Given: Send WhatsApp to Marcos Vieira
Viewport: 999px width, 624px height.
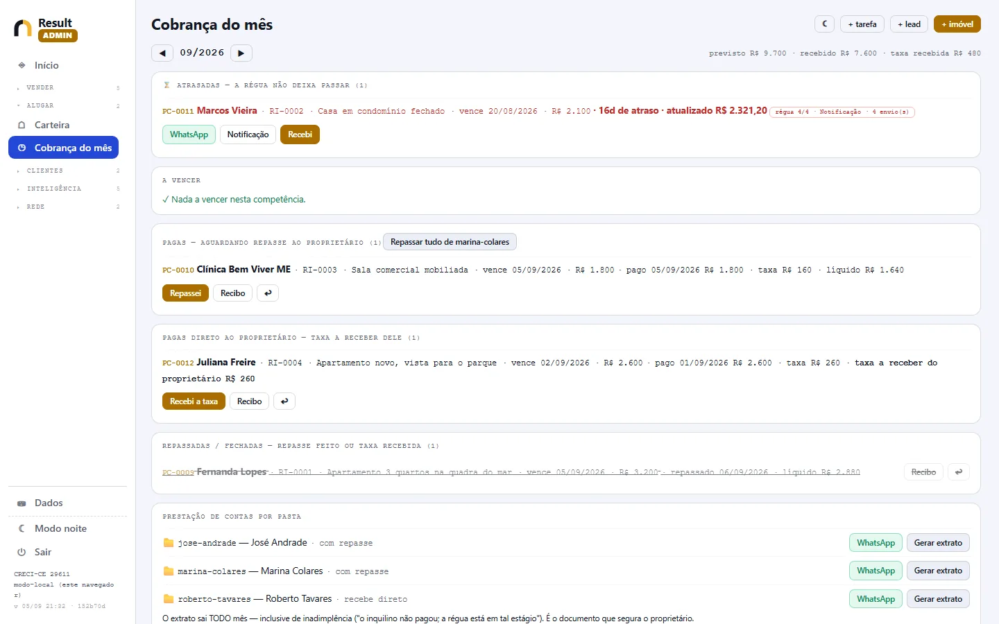Looking at the screenshot, I should pyautogui.click(x=189, y=135).
